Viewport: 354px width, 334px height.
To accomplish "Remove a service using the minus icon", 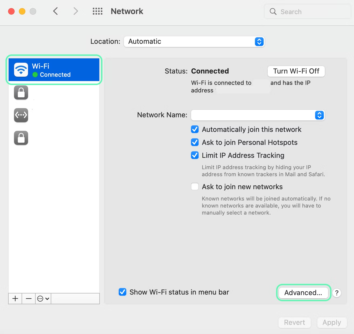I will 28,299.
